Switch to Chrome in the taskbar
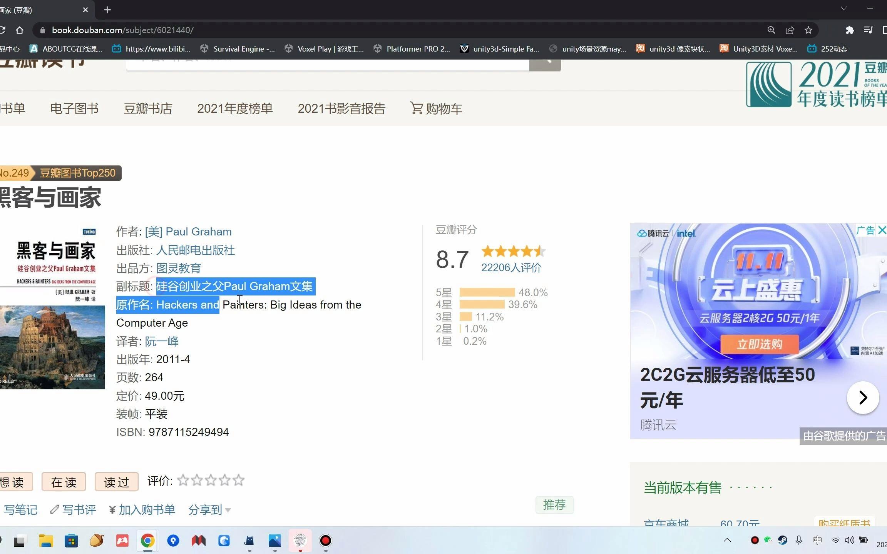This screenshot has height=554, width=887. click(x=147, y=541)
